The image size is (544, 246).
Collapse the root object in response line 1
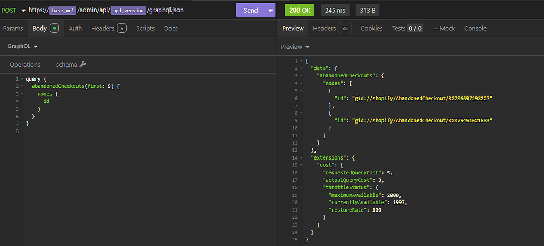tap(301, 61)
